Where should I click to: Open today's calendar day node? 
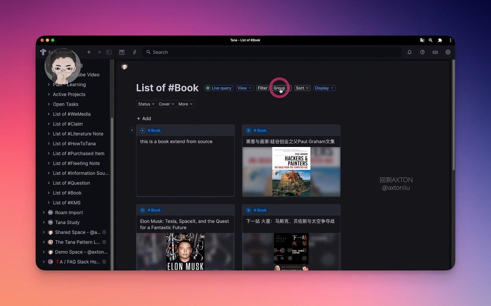pyautogui.click(x=122, y=52)
